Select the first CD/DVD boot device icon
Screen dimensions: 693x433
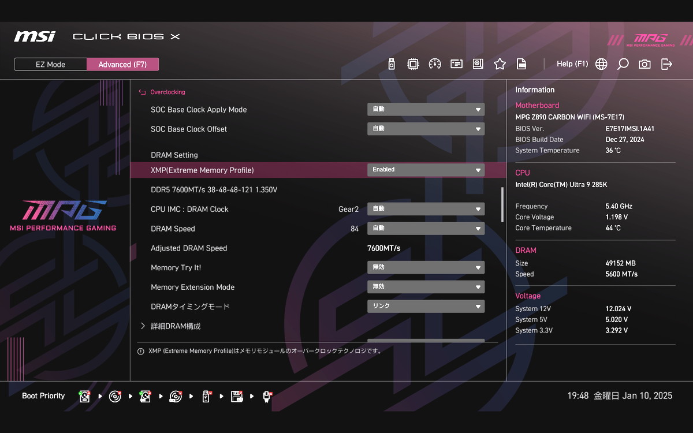[x=115, y=396]
